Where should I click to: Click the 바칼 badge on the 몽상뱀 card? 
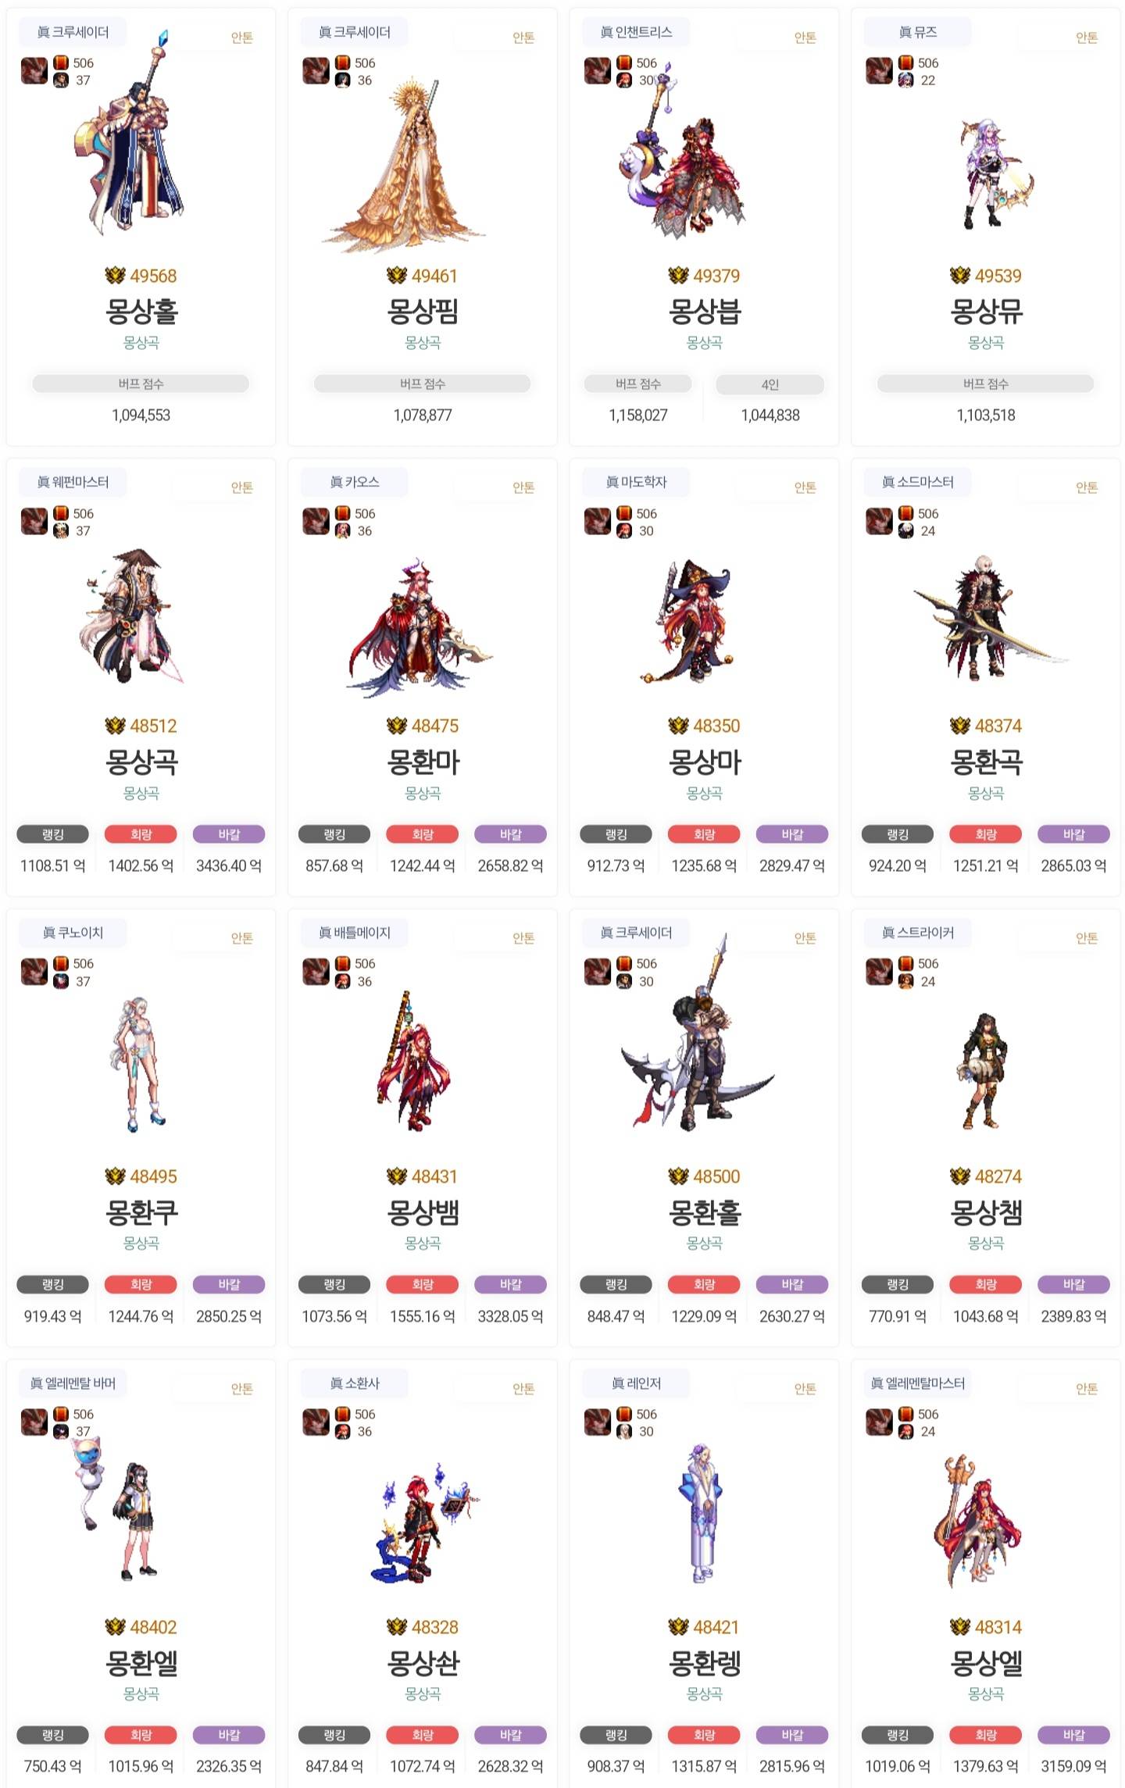[x=511, y=1284]
